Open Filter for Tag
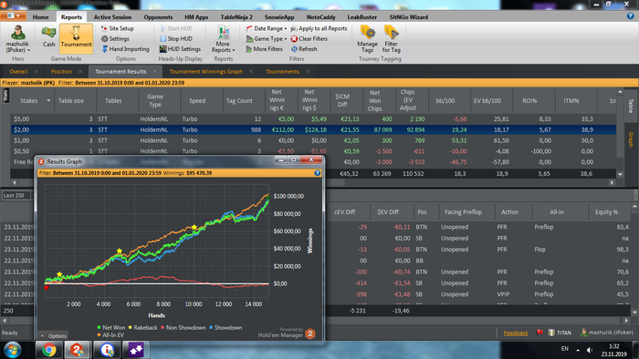 pyautogui.click(x=392, y=39)
